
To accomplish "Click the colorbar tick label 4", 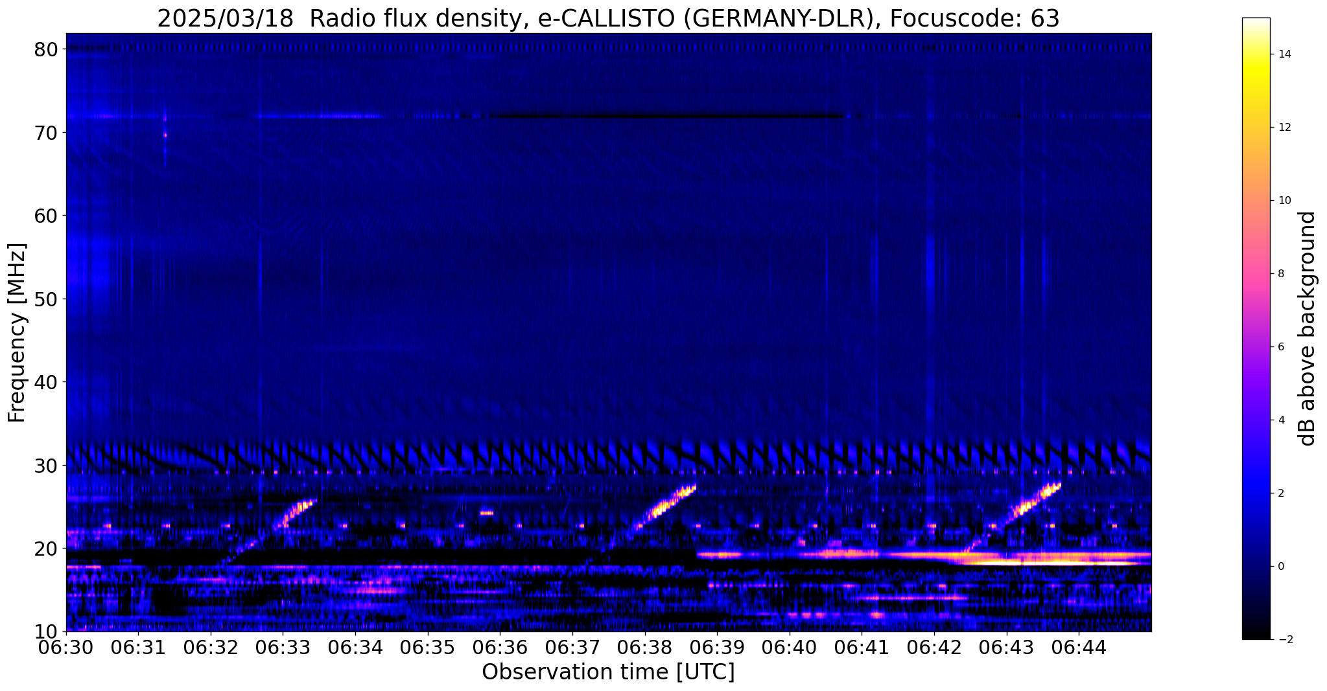I will 1281,420.
